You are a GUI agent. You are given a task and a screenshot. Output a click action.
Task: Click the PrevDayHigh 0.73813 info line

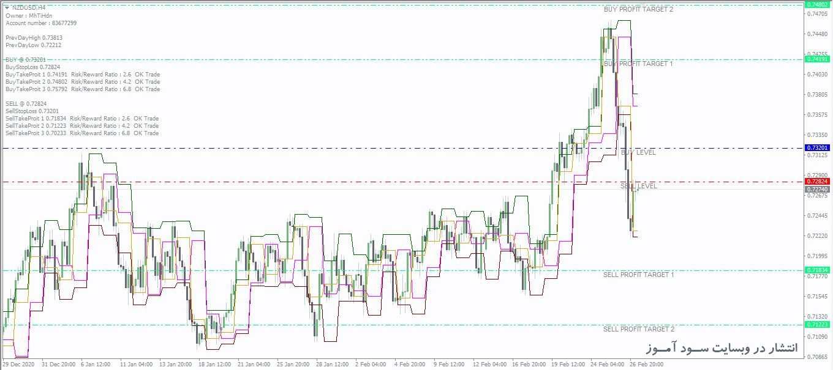(x=34, y=38)
